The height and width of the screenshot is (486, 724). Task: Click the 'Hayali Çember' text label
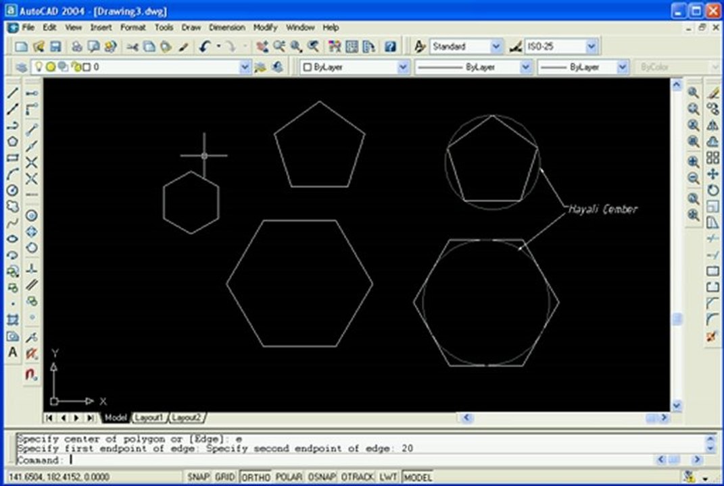click(603, 209)
